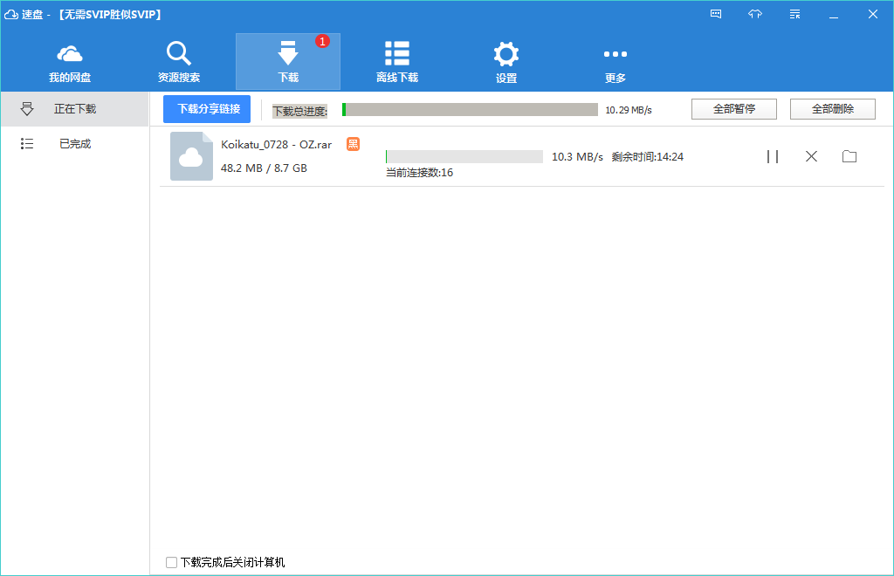Select 正在下载 in the sidebar
894x576 pixels.
pos(75,109)
